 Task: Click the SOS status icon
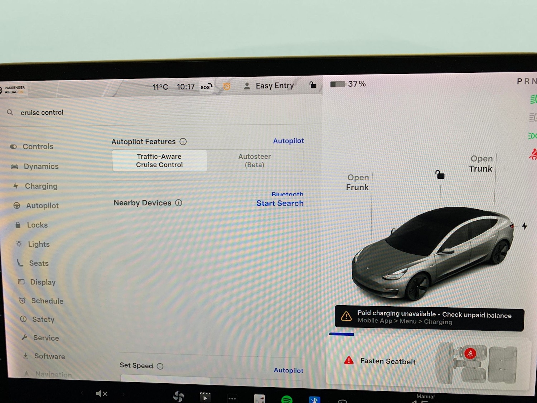click(206, 87)
